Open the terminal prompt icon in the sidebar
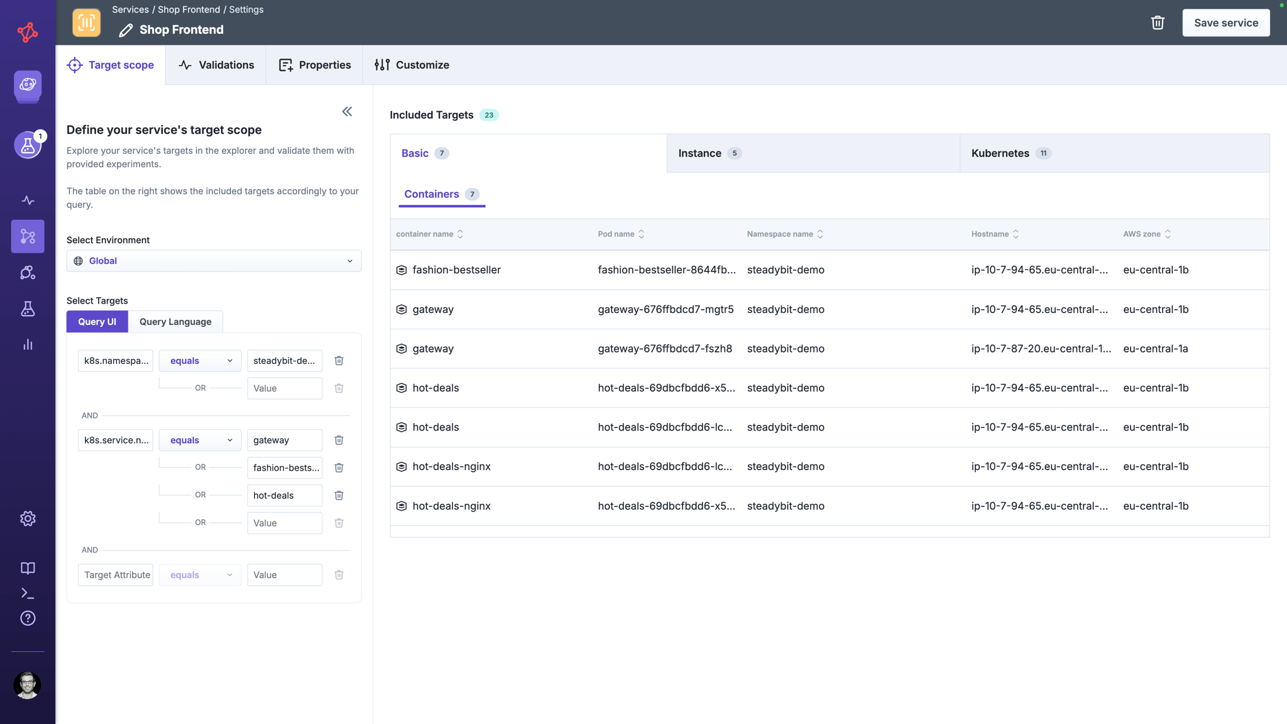1287x724 pixels. point(28,593)
